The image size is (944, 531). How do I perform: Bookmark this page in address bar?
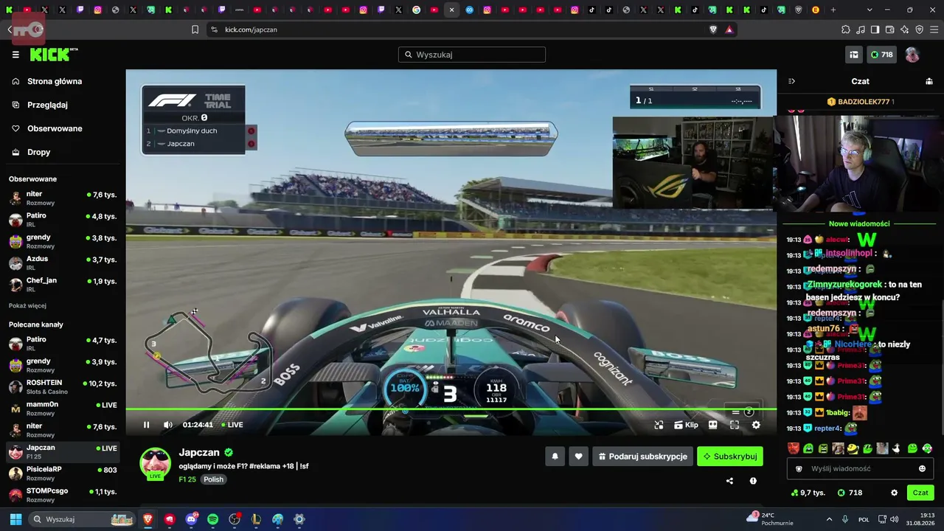(x=195, y=29)
